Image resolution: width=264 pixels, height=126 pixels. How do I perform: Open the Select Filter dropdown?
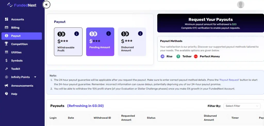[x=242, y=106]
